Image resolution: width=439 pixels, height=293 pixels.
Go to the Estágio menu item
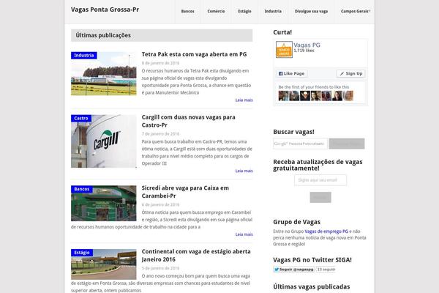pos(244,11)
